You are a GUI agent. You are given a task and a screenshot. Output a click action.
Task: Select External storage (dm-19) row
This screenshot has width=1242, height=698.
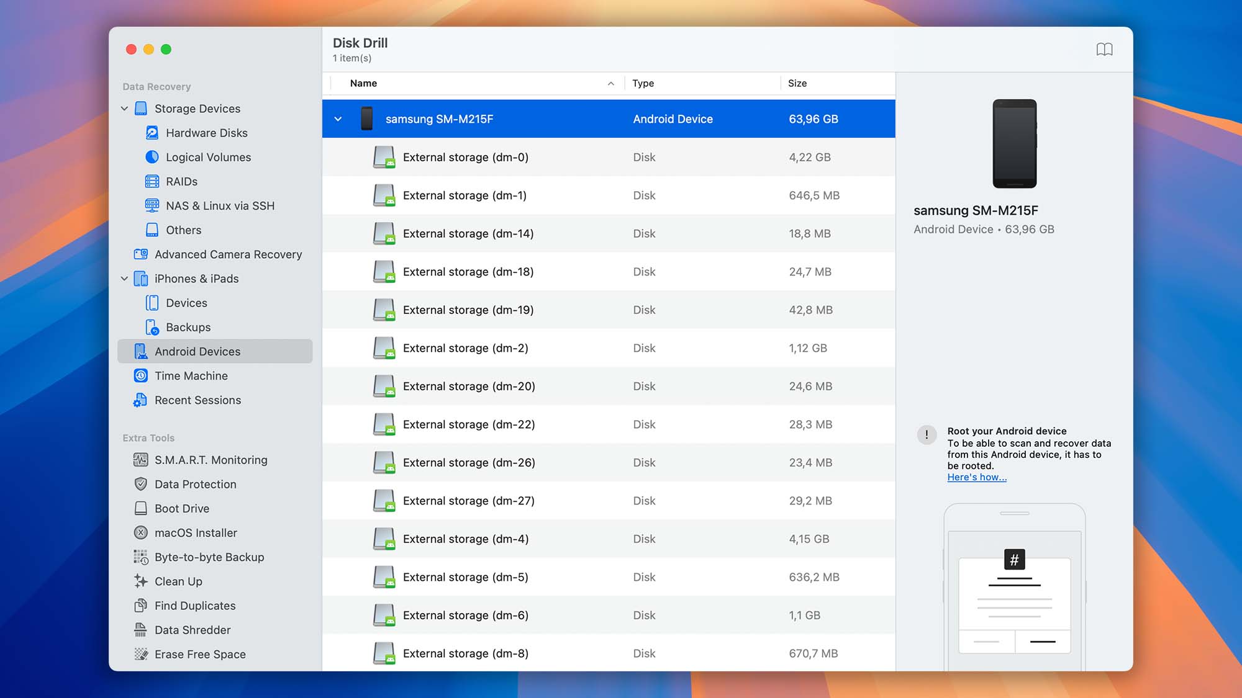pos(609,310)
